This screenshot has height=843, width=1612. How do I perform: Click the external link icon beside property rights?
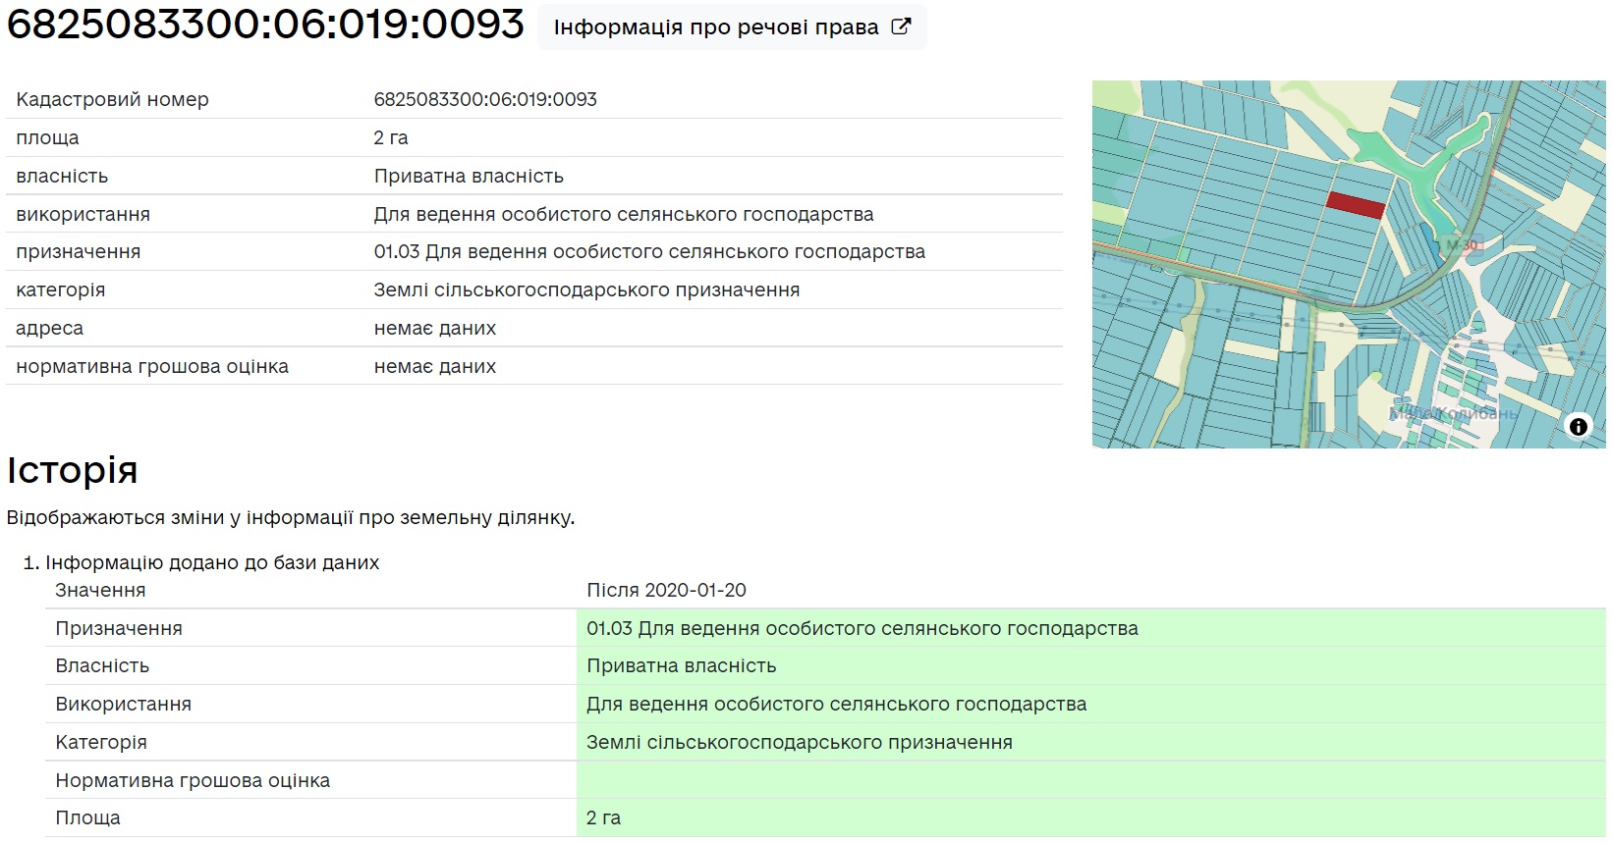901,26
